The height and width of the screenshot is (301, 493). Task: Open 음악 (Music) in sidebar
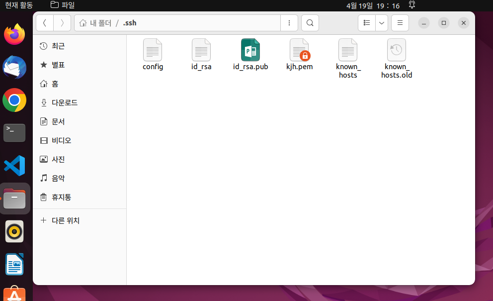(x=80, y=178)
